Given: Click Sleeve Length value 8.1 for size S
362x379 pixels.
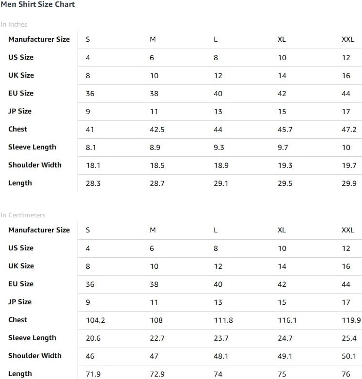Looking at the screenshot, I should pos(91,148).
